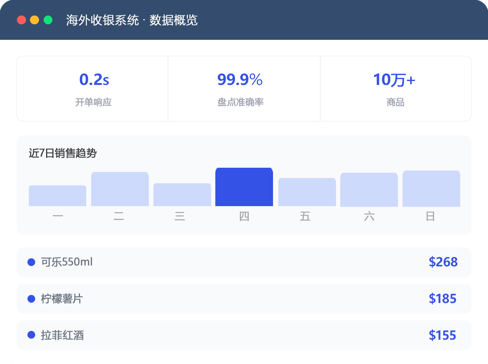This screenshot has width=488, height=364.
Task: Click the 三 weekday axis label
Action: (x=180, y=216)
